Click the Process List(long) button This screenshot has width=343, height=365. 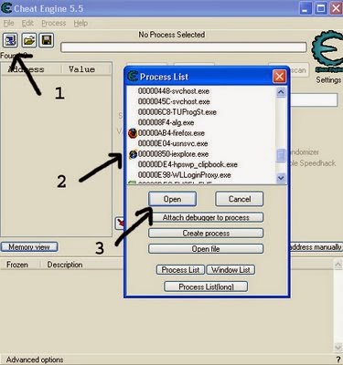[x=206, y=287]
